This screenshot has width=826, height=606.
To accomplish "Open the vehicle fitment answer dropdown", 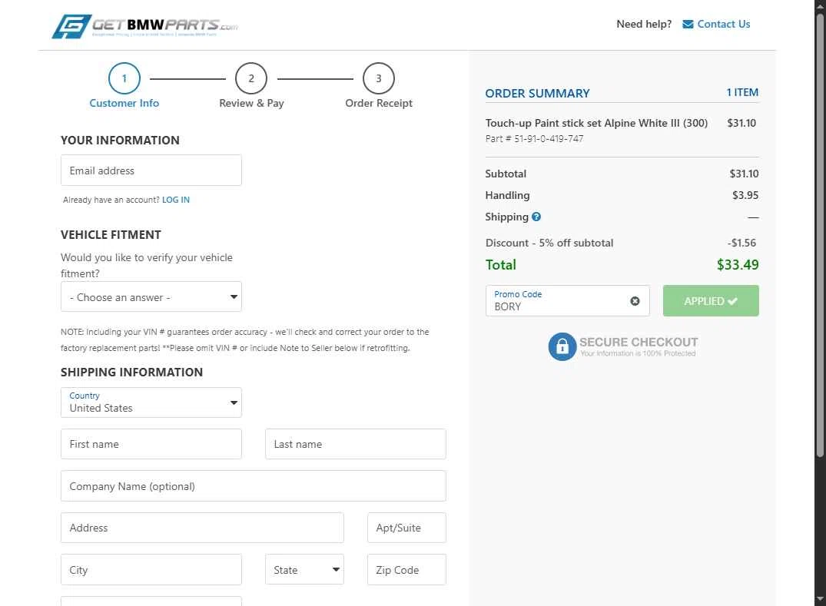I will [151, 297].
